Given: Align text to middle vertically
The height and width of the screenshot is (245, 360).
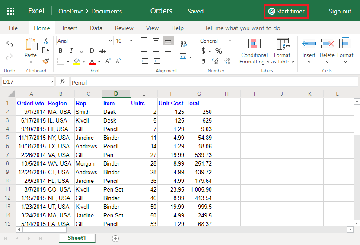Looking at the screenshot, I should pyautogui.click(x=156, y=41).
